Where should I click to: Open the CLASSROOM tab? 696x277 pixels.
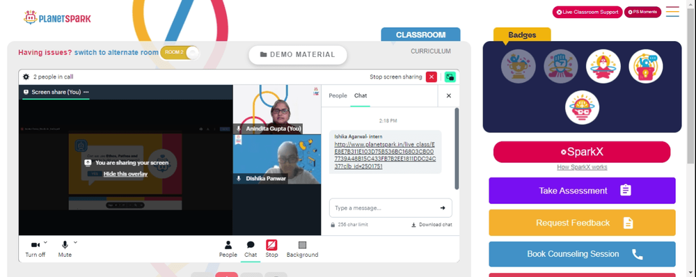pyautogui.click(x=420, y=35)
